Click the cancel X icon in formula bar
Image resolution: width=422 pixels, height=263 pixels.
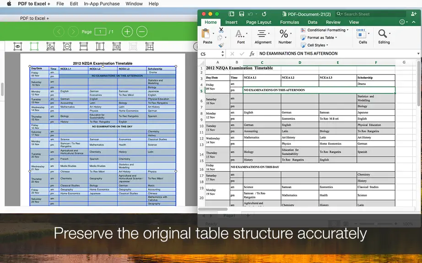coord(232,54)
